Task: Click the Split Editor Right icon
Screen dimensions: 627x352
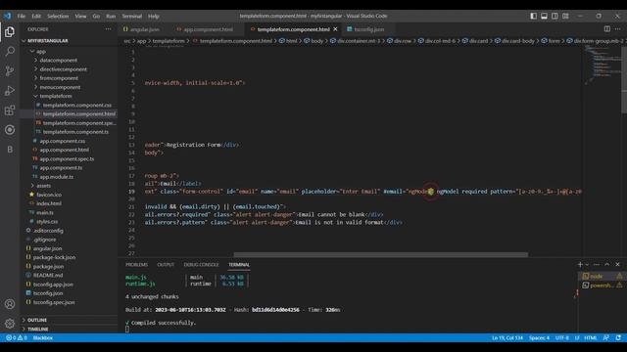Action: point(607,29)
